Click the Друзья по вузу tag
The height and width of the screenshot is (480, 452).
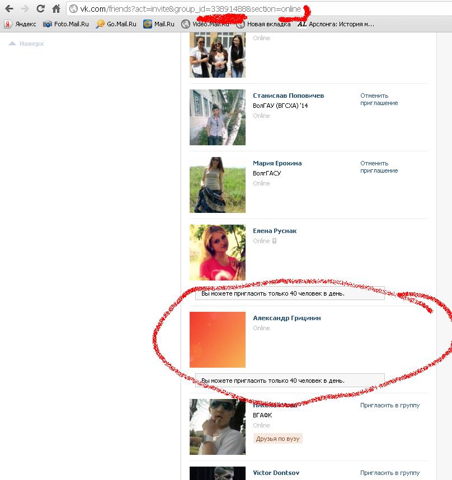pos(277,439)
